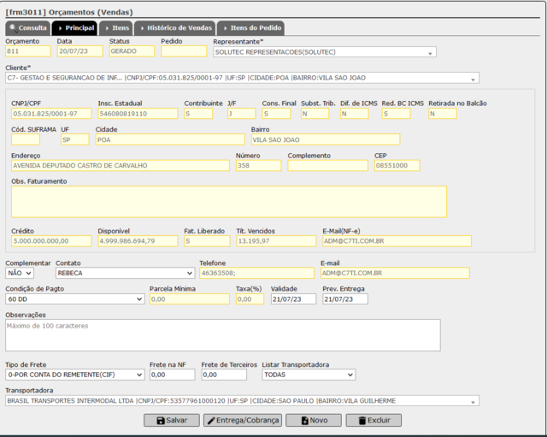This screenshot has width=547, height=437.
Task: Click the Subst. Trib. field
Action: [315, 114]
